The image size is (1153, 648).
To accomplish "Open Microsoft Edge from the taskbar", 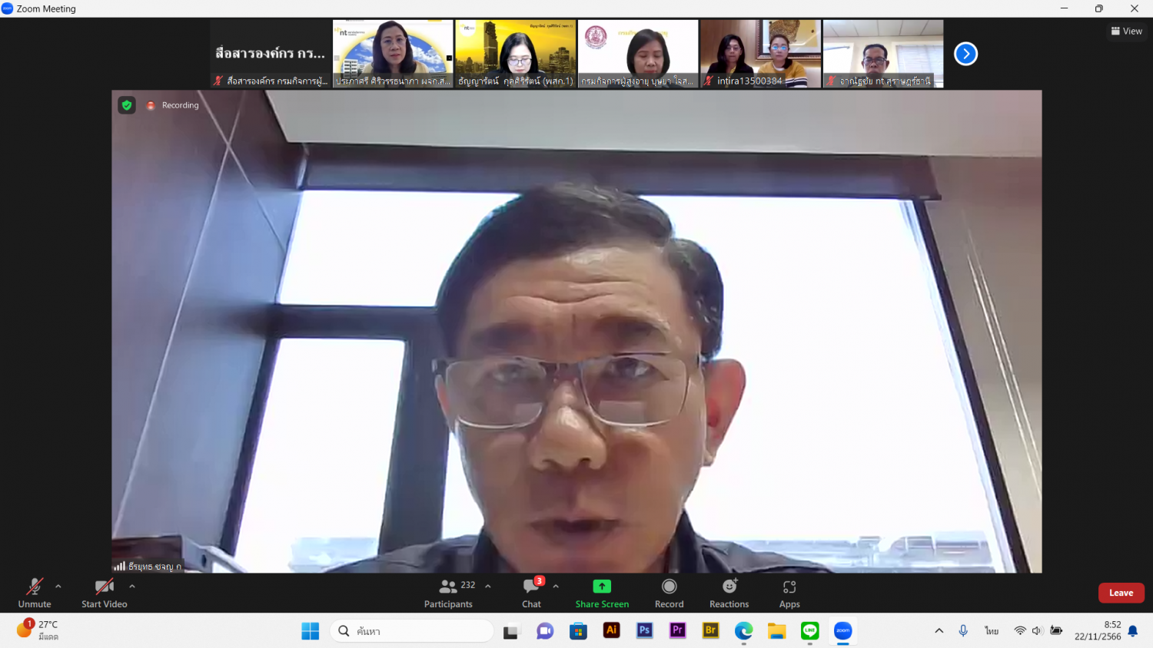I will (744, 631).
